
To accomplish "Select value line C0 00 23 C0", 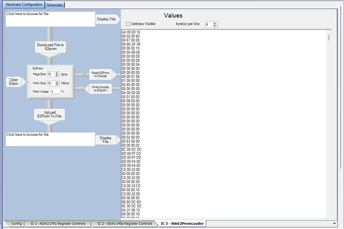I will pyautogui.click(x=131, y=186).
